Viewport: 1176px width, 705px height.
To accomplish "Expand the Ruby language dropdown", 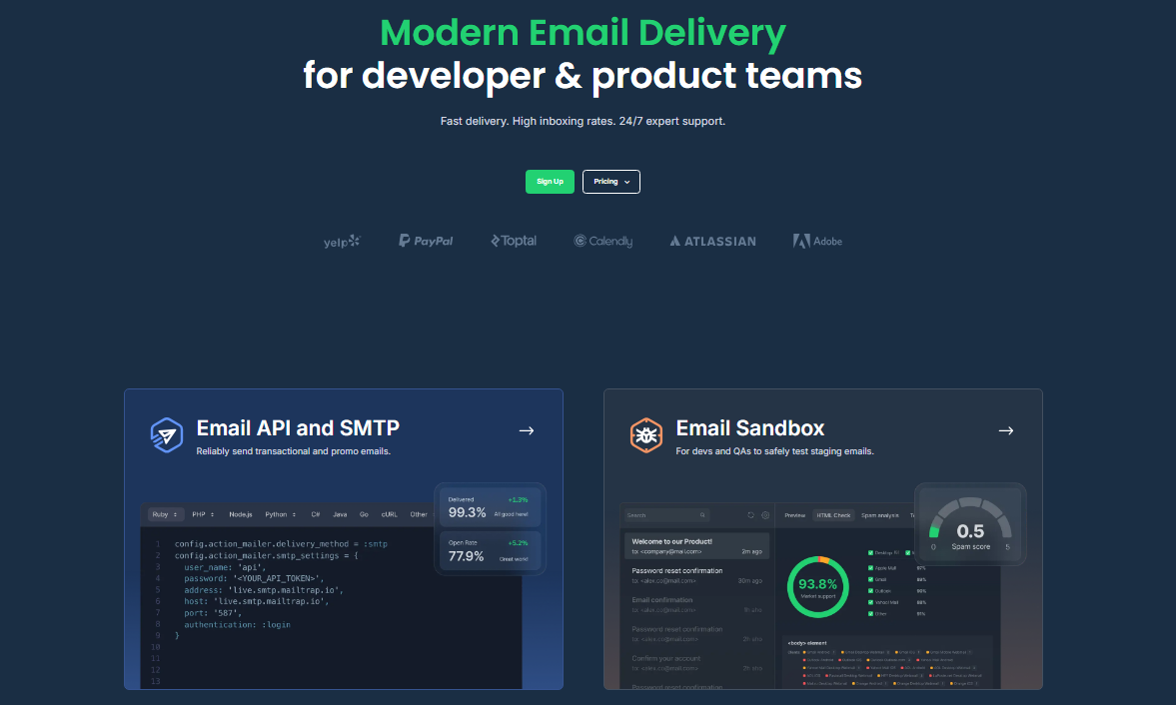I will (x=164, y=514).
